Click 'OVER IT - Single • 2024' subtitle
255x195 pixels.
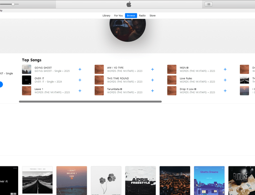(x=48, y=82)
